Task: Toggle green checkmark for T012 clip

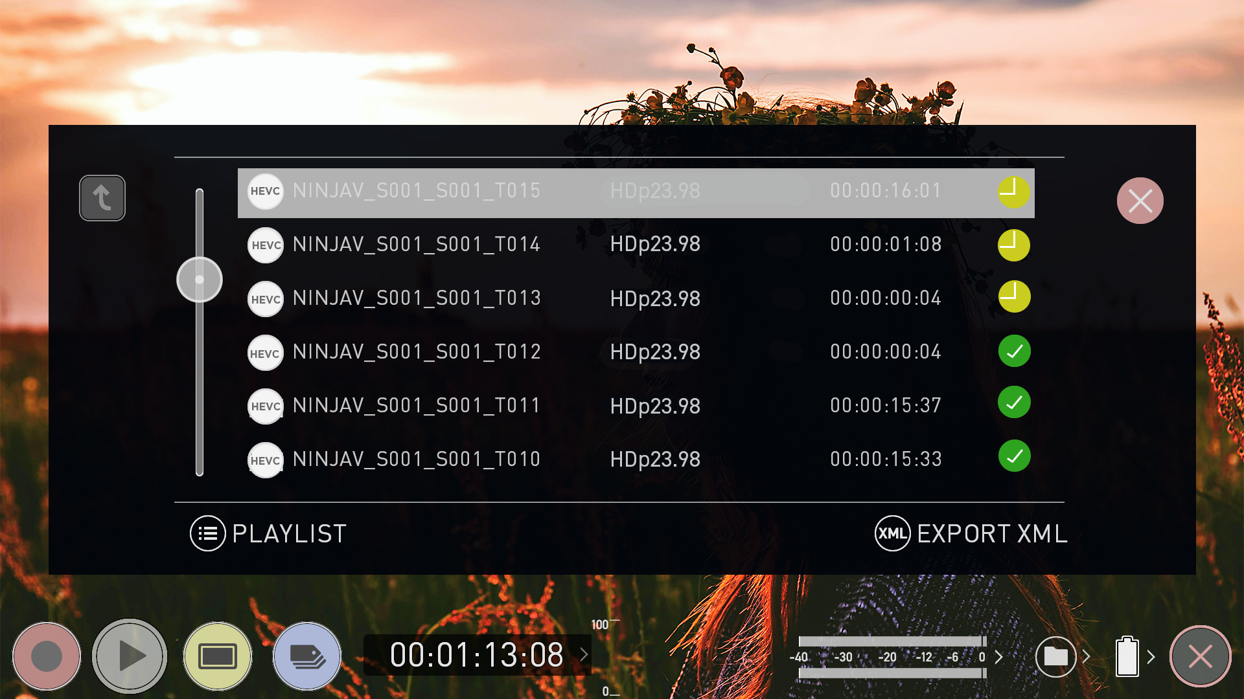Action: 1014,351
